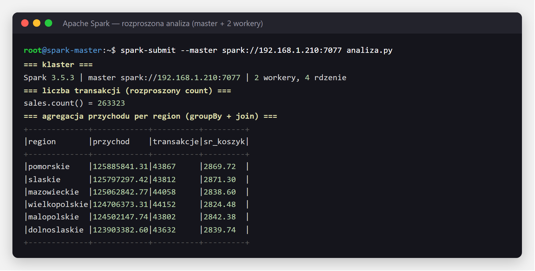Viewport: 535px width, 271px height.
Task: Click the 'spark-submit' command word
Action: pos(148,50)
